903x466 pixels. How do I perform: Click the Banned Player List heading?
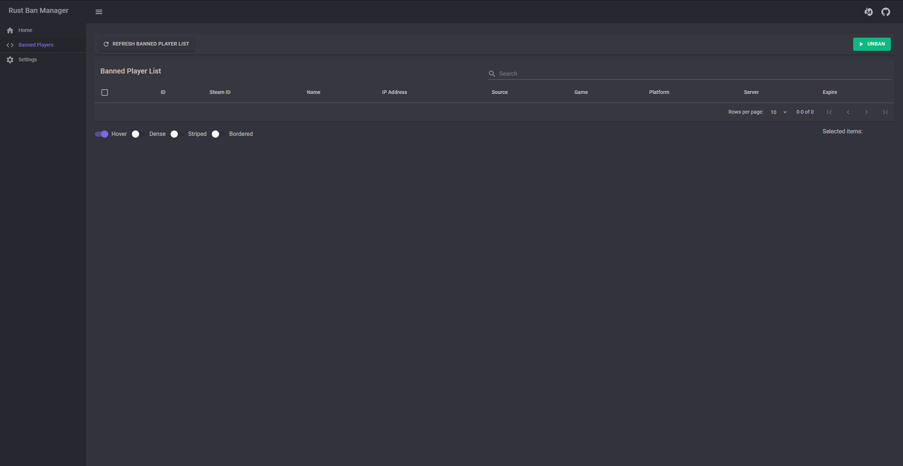[130, 71]
